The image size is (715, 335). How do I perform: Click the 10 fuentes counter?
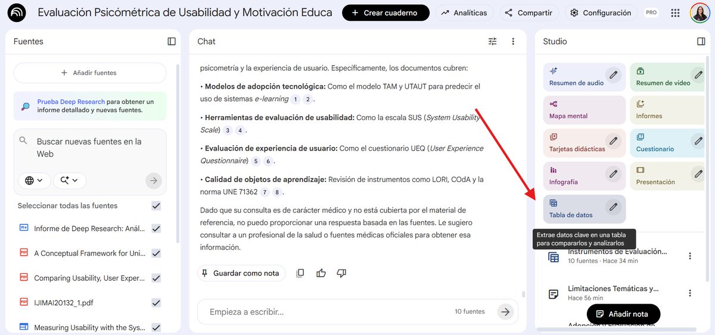click(x=470, y=311)
